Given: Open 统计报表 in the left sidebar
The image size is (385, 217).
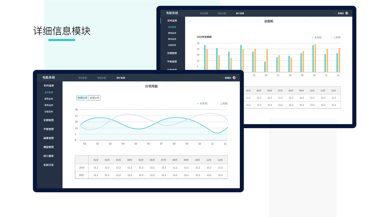Looking at the screenshot, I should pyautogui.click(x=49, y=156).
